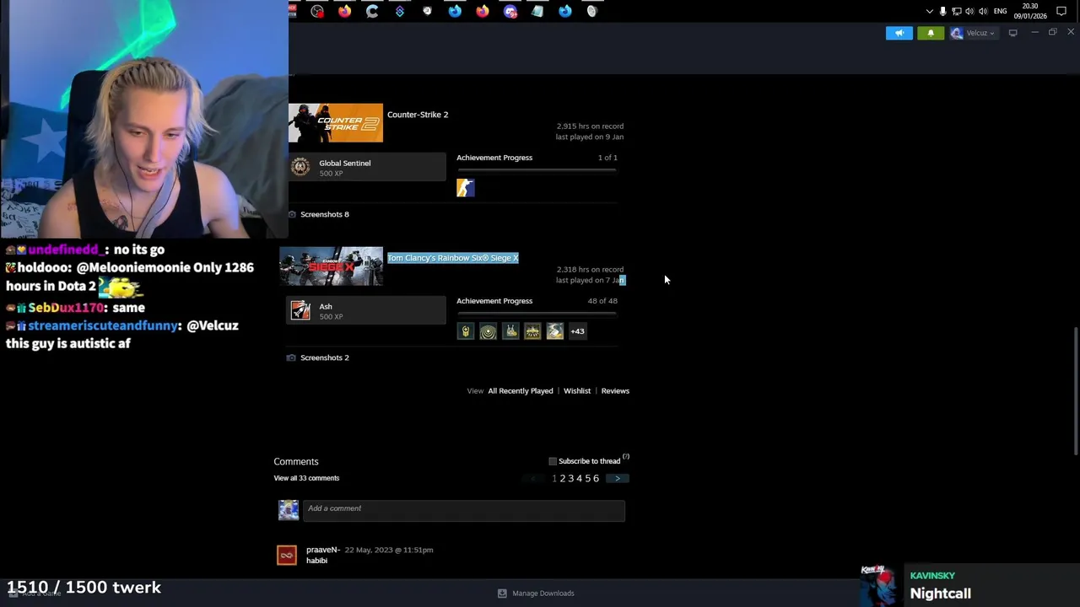1080x607 pixels.
Task: Click the Steam announcements megaphone button
Action: pos(899,33)
